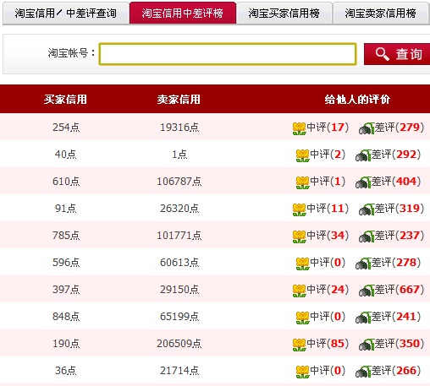
Task: Open the 中评(2) link
Action: tap(328, 155)
